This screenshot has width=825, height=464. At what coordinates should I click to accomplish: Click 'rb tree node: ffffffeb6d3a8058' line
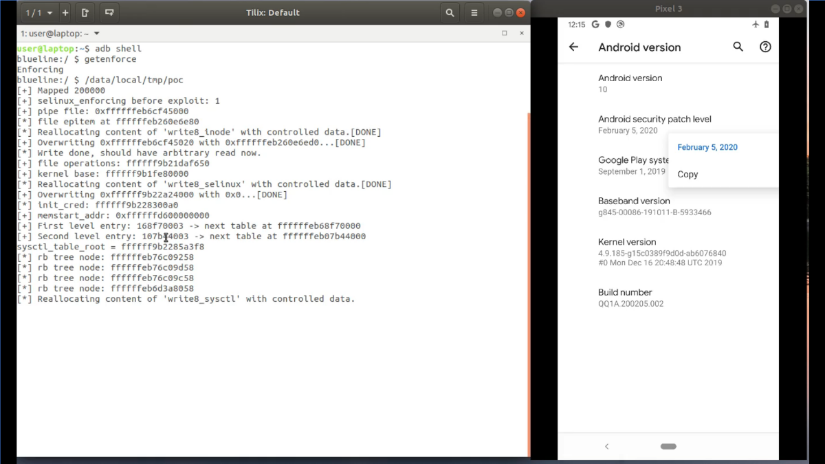(105, 288)
